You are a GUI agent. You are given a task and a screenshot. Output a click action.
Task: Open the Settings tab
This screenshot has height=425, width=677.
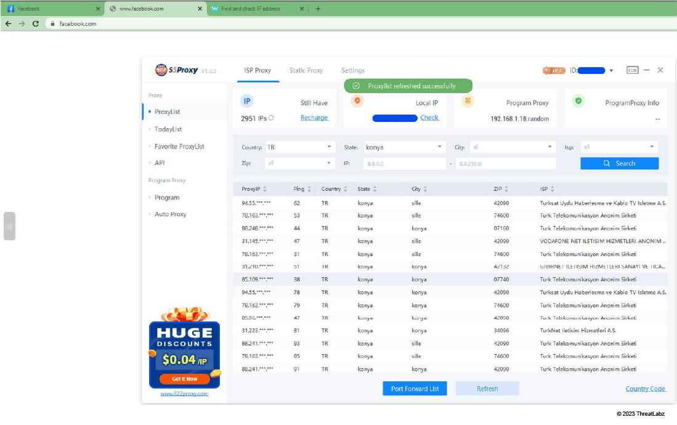click(x=353, y=70)
